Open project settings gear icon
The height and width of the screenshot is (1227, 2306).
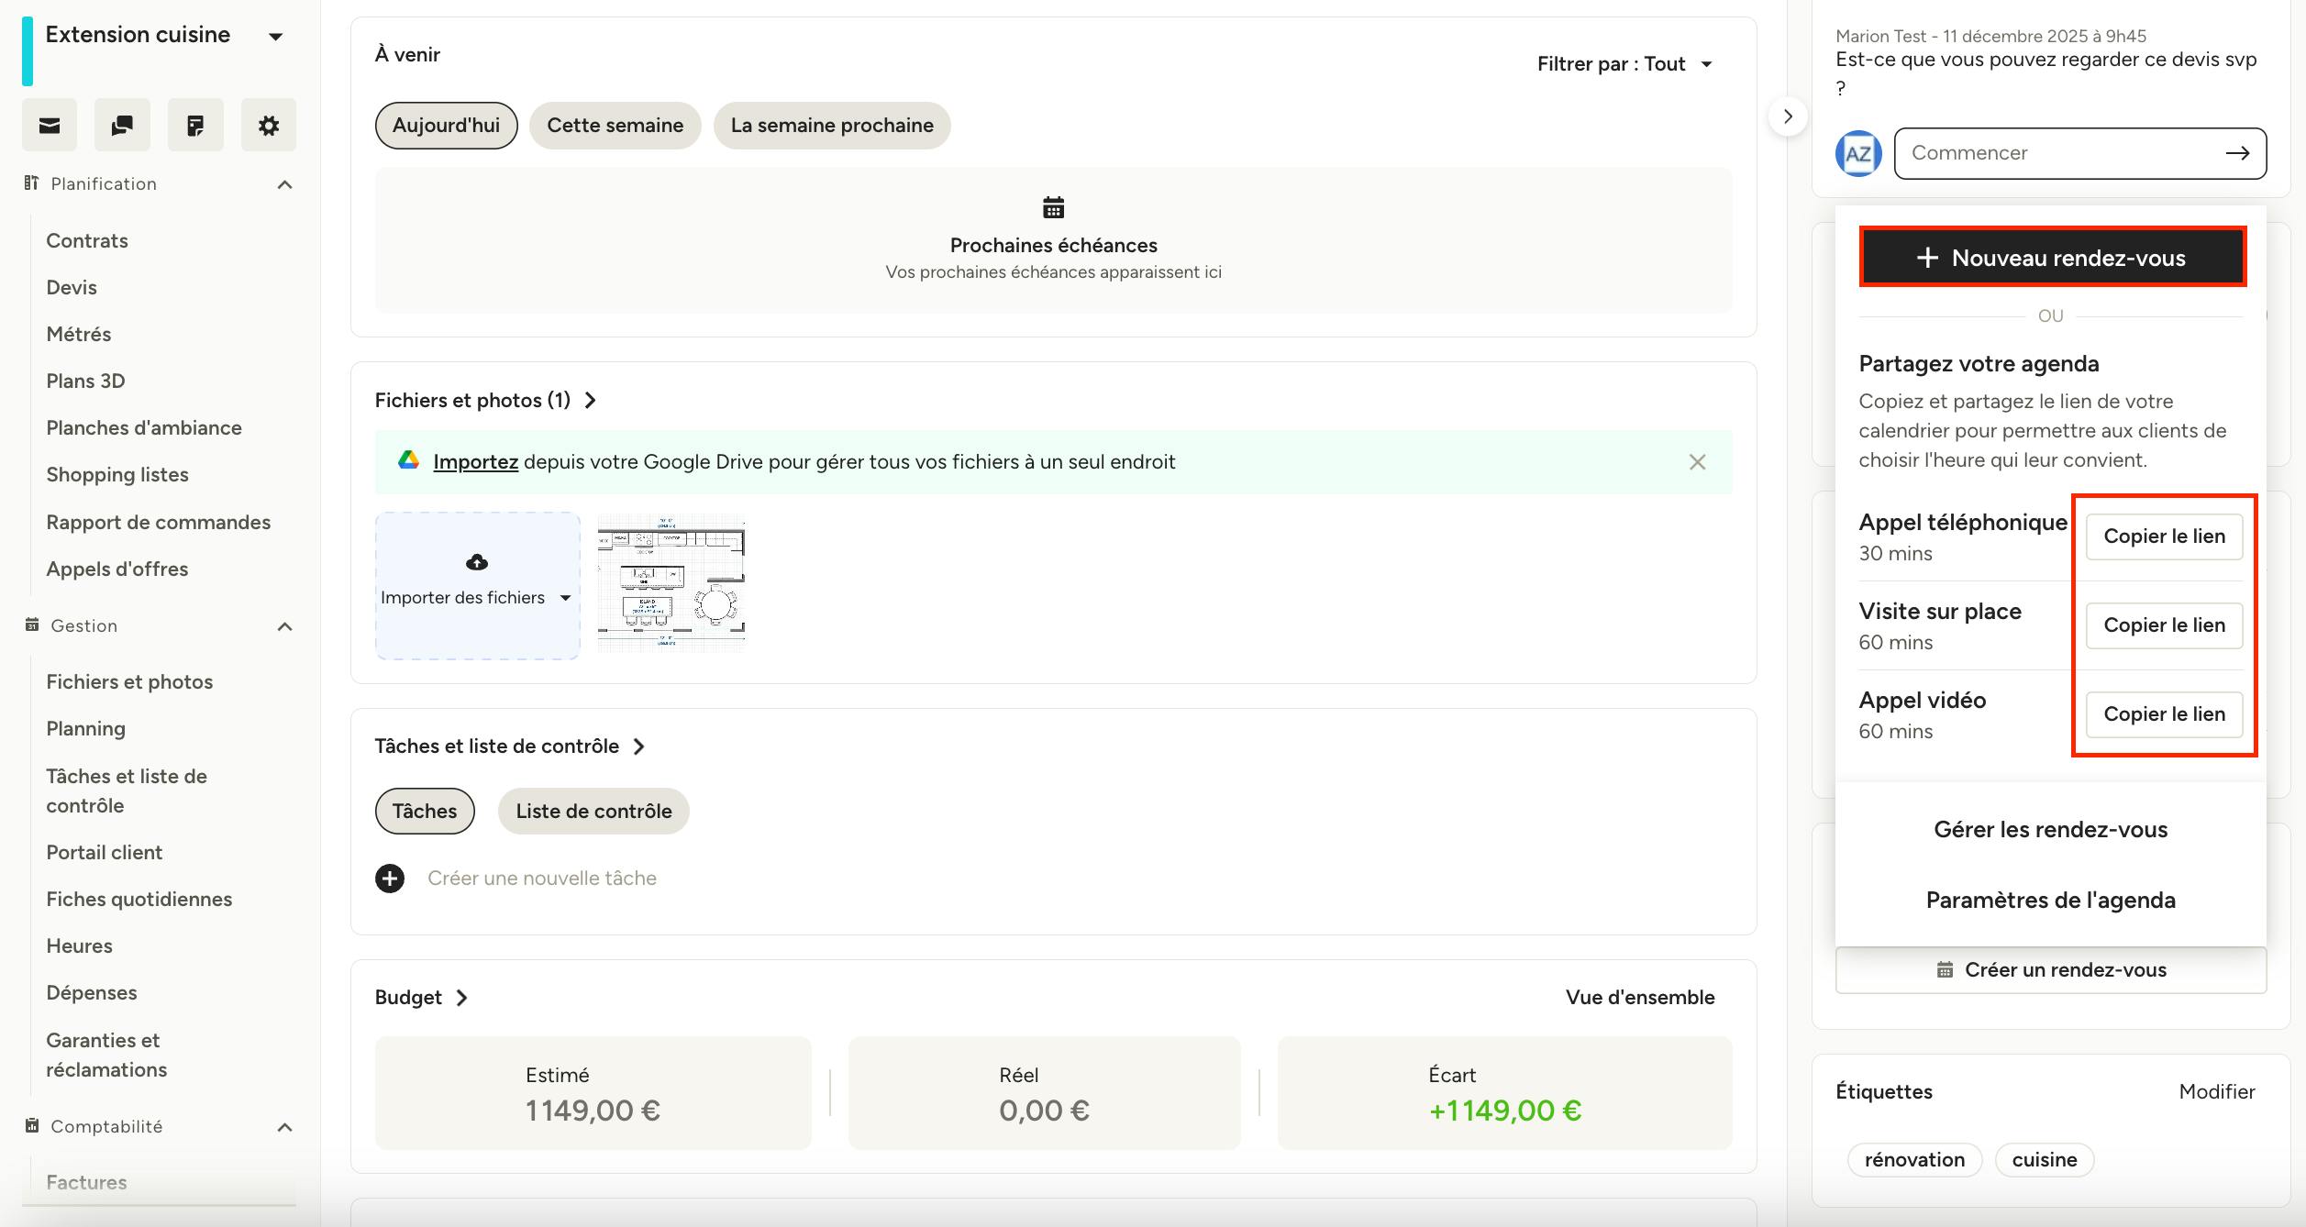click(269, 125)
